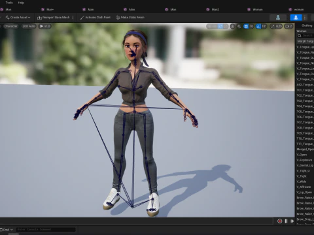
Task: Pause the animation playback
Action: coord(286,221)
